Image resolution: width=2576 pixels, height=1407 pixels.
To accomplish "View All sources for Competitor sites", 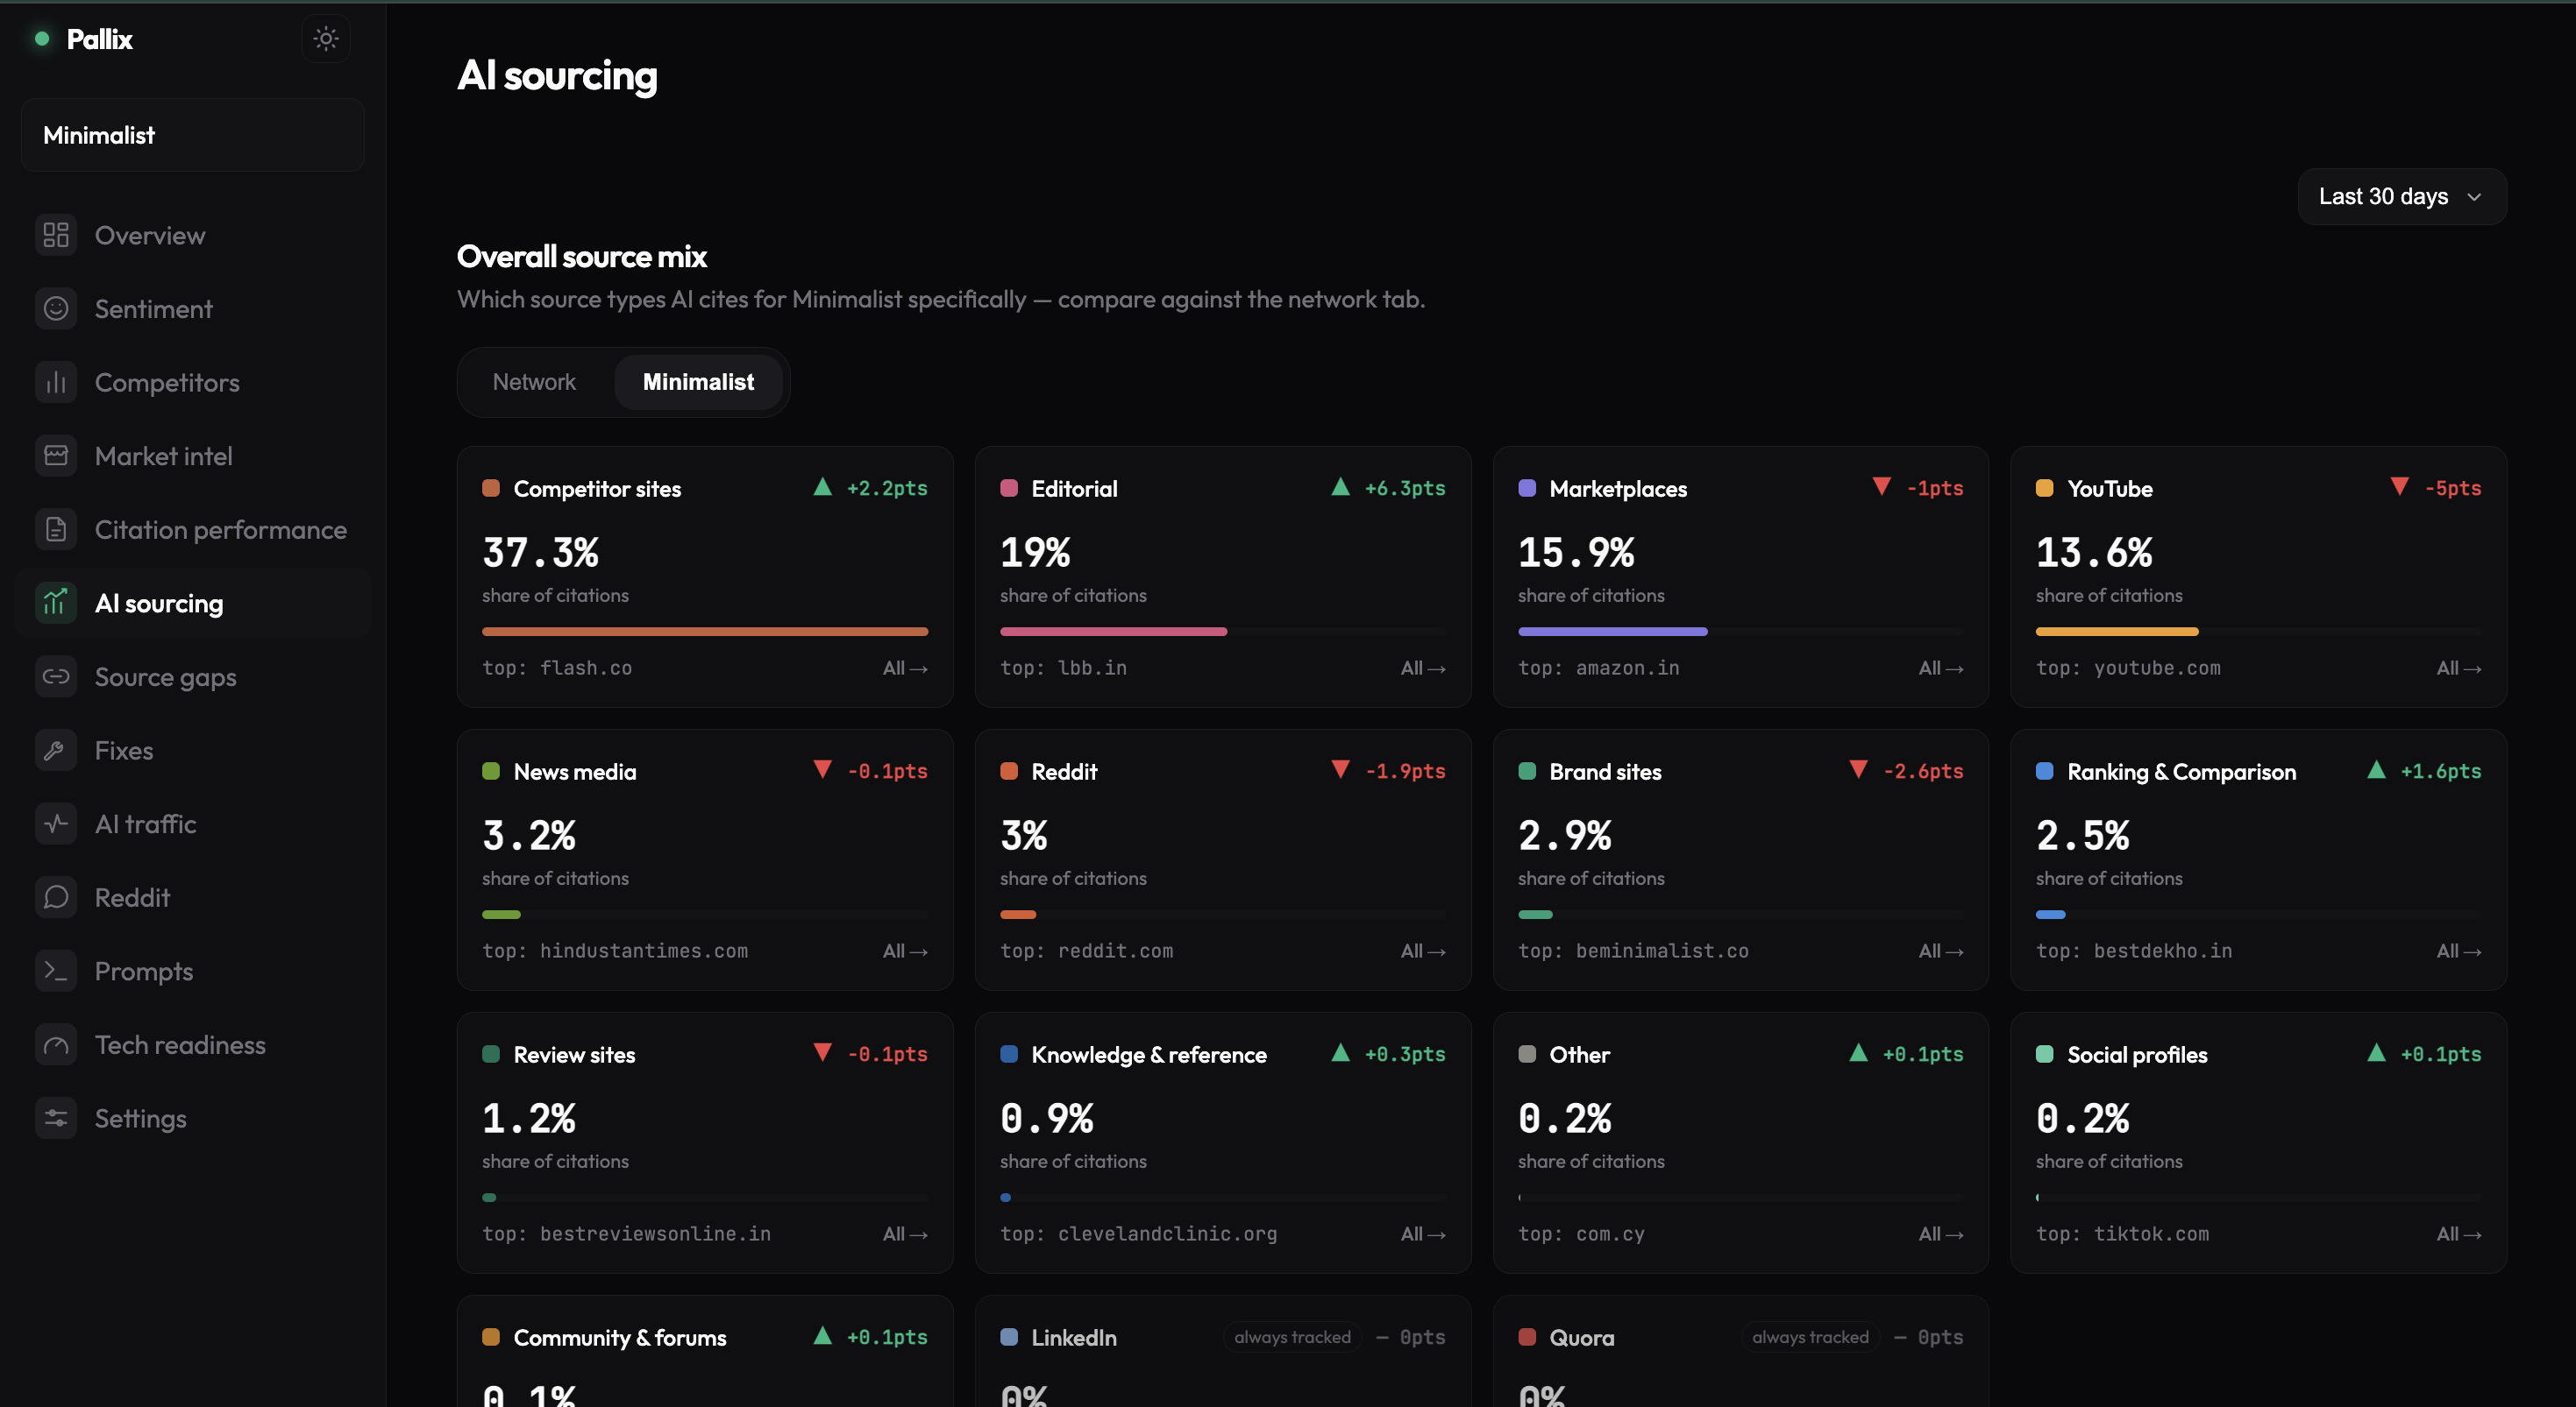I will point(905,668).
